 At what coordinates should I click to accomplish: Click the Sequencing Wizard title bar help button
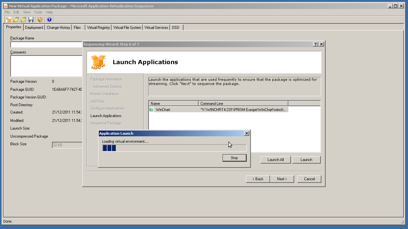pyautogui.click(x=316, y=44)
